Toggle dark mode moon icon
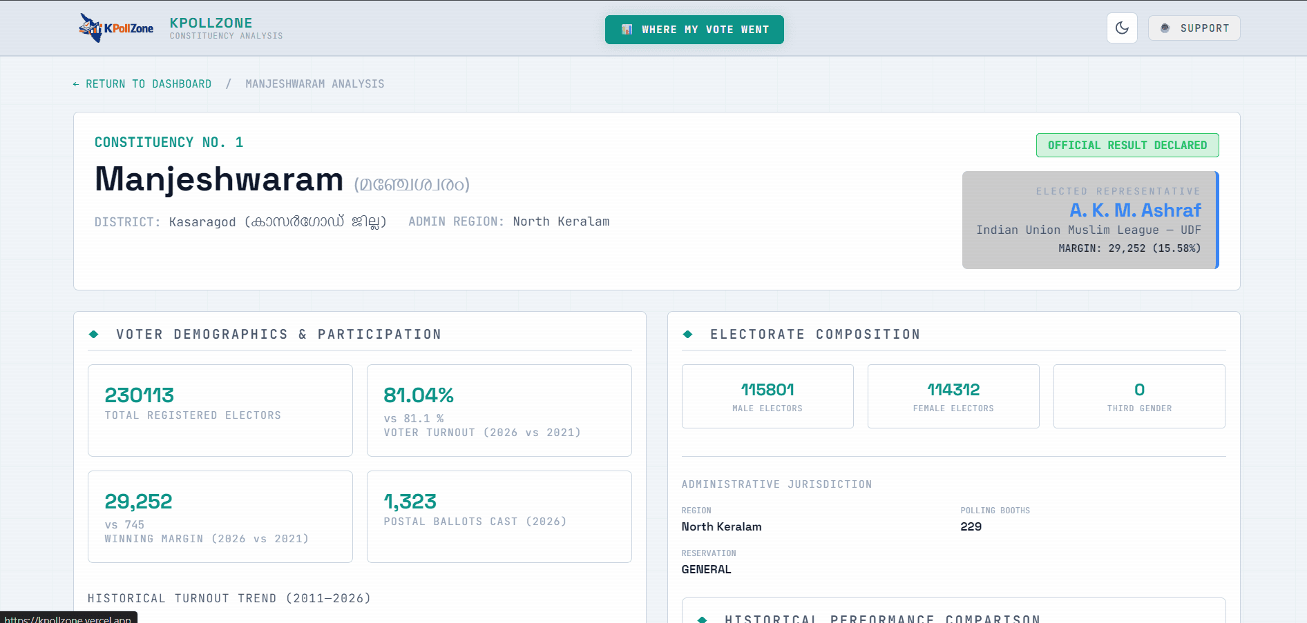Image resolution: width=1307 pixels, height=623 pixels. [1122, 28]
